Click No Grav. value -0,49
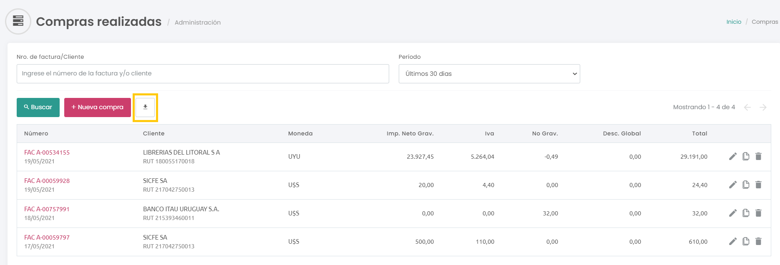Screen dimensions: 780x265 551,157
